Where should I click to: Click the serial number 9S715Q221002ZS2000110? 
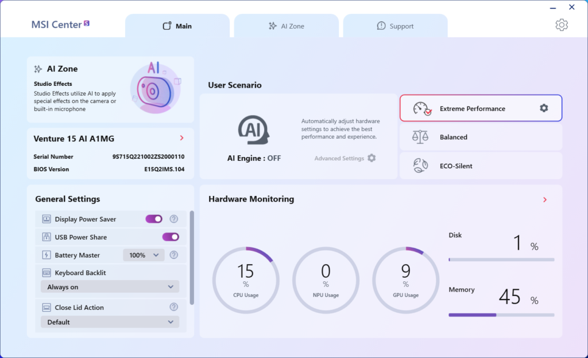click(149, 157)
